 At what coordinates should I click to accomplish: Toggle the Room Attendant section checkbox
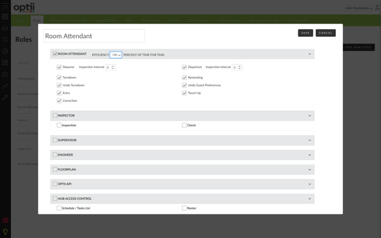[55, 54]
